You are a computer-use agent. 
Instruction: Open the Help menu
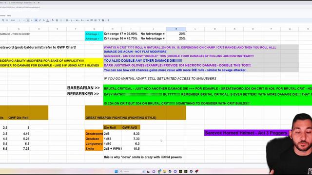pos(9,16)
